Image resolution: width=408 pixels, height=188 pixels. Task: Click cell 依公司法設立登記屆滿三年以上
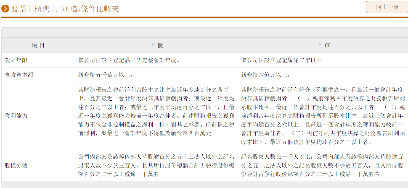coord(323,60)
